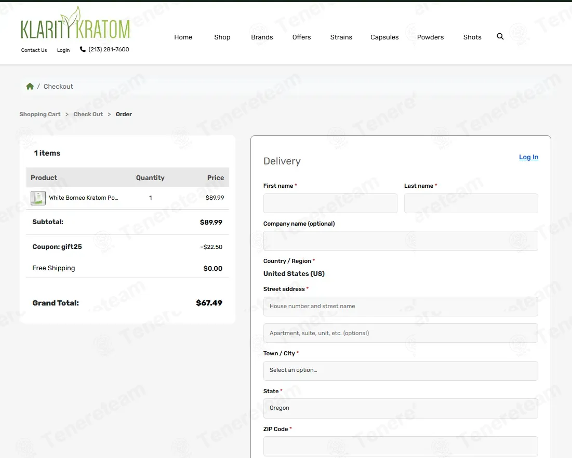
Task: Click the White Borneo Kratom Po... product name
Action: [x=84, y=198]
